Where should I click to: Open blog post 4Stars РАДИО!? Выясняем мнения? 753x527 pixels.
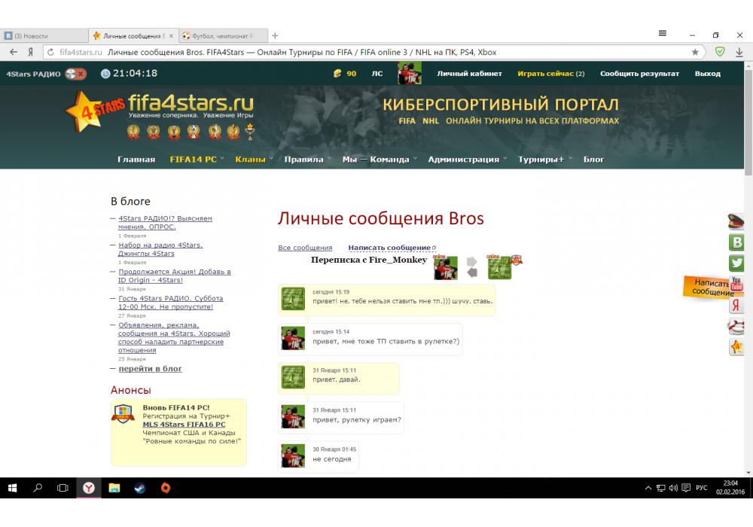(165, 222)
